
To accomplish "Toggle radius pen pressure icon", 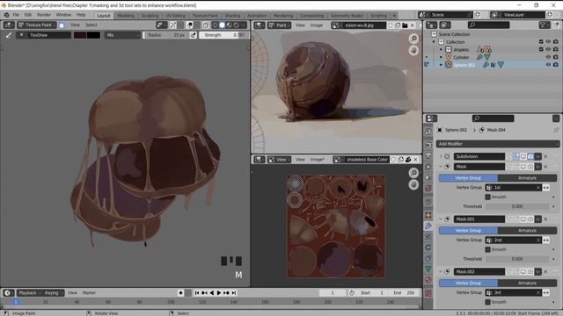I will pos(194,35).
